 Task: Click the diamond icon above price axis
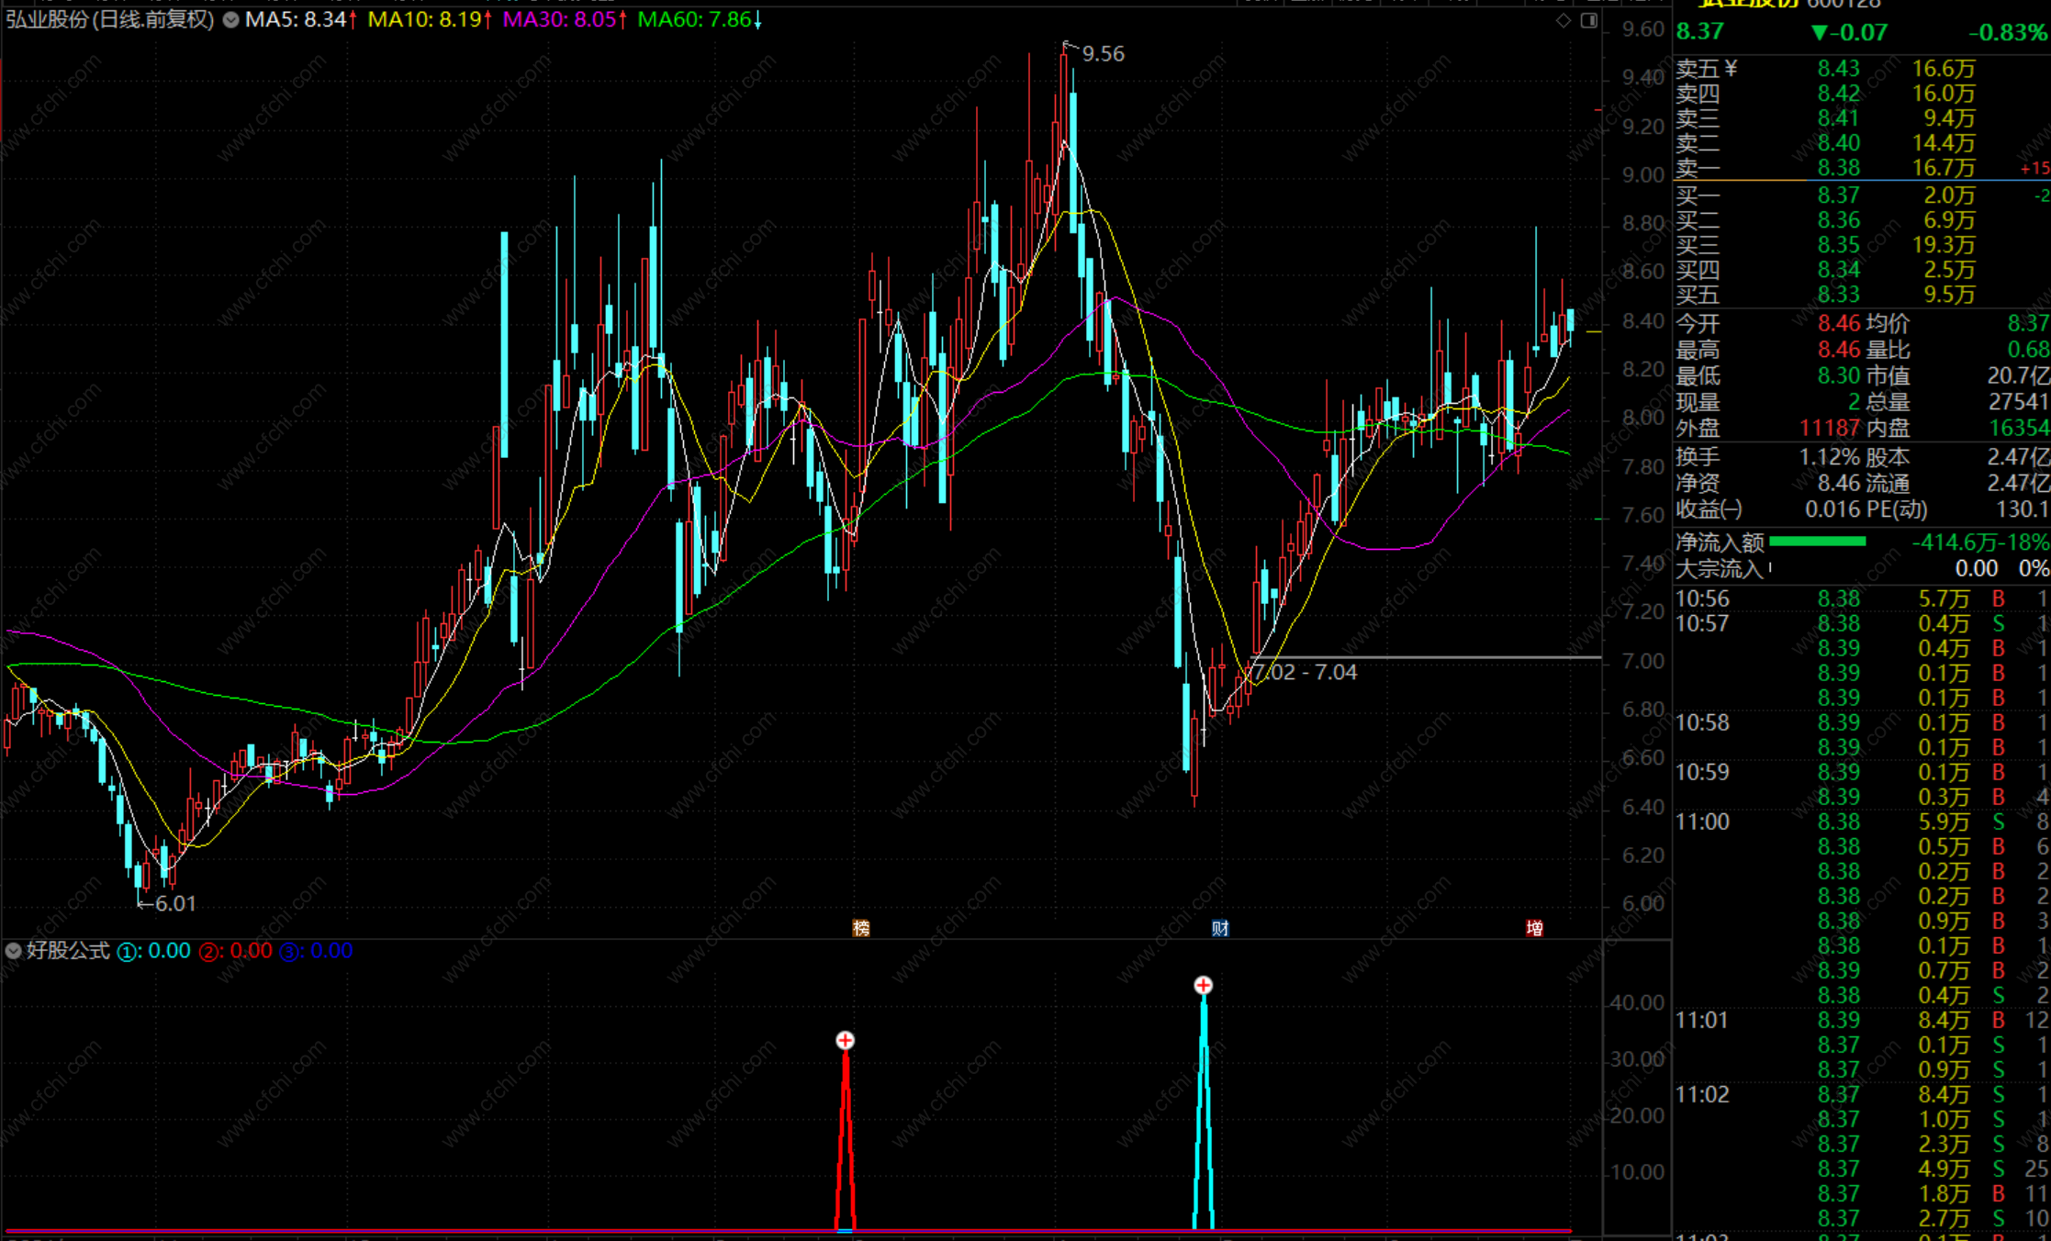click(x=1563, y=20)
